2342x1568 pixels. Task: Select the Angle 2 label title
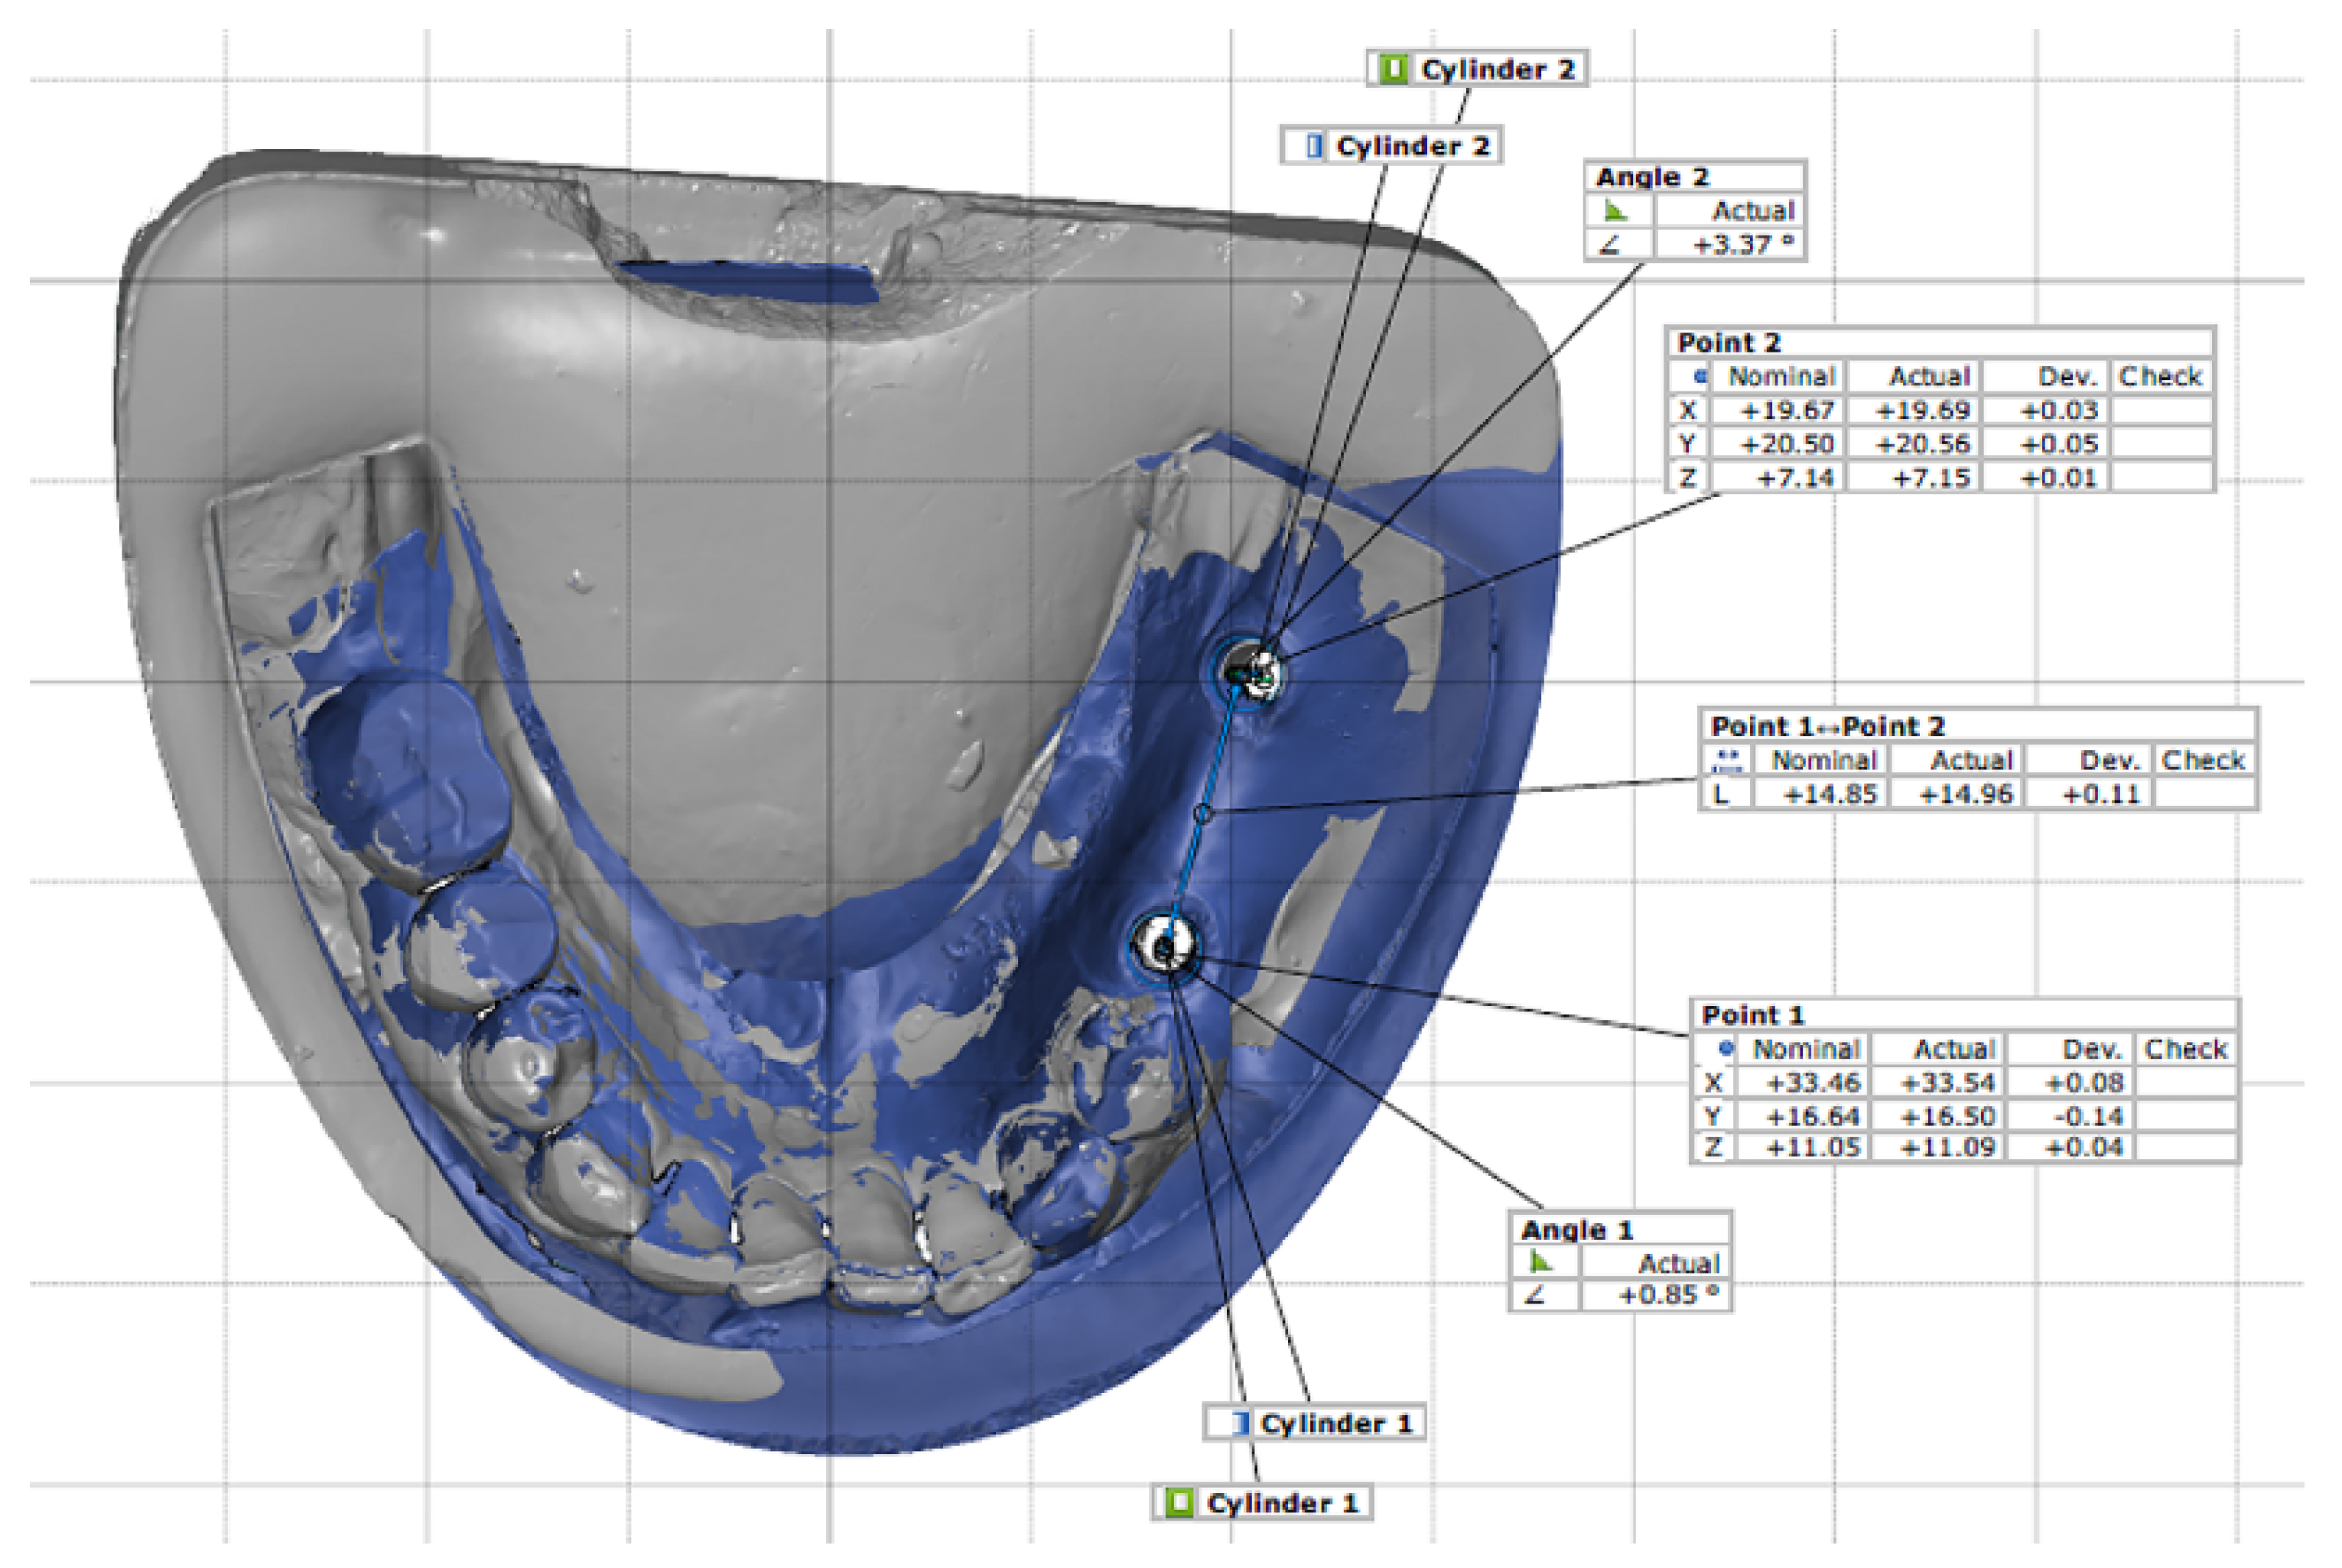(x=1651, y=177)
